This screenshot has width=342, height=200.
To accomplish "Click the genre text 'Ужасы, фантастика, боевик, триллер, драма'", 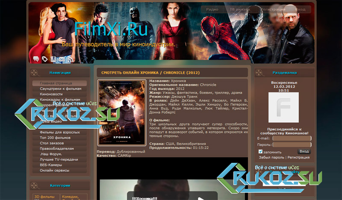I will coord(202,93).
